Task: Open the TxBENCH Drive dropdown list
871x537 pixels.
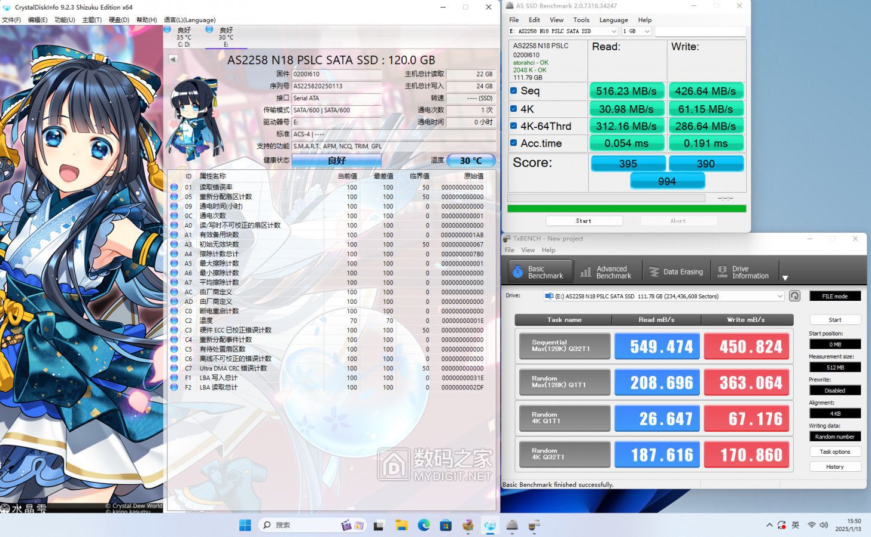Action: 663,296
